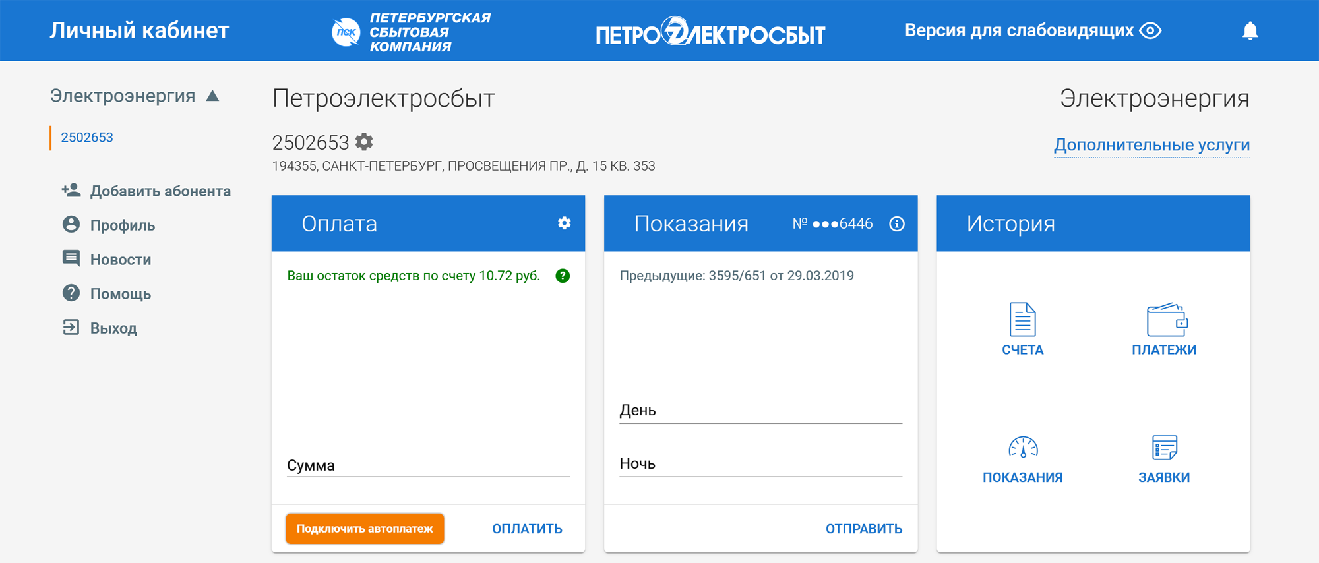
Task: Click the address text 194355, САНКТ-ПЕТЕРБУРГ
Action: [x=464, y=166]
